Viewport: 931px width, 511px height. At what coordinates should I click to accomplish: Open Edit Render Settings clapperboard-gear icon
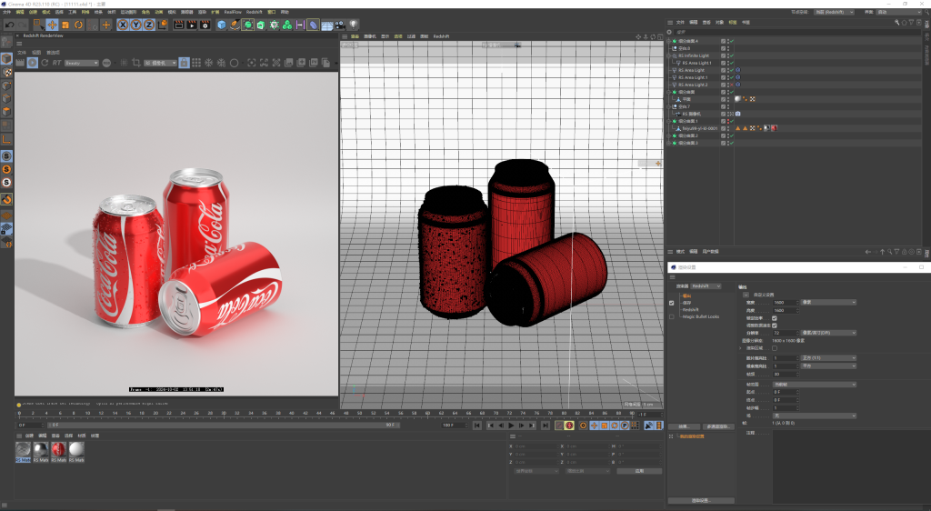[205, 25]
